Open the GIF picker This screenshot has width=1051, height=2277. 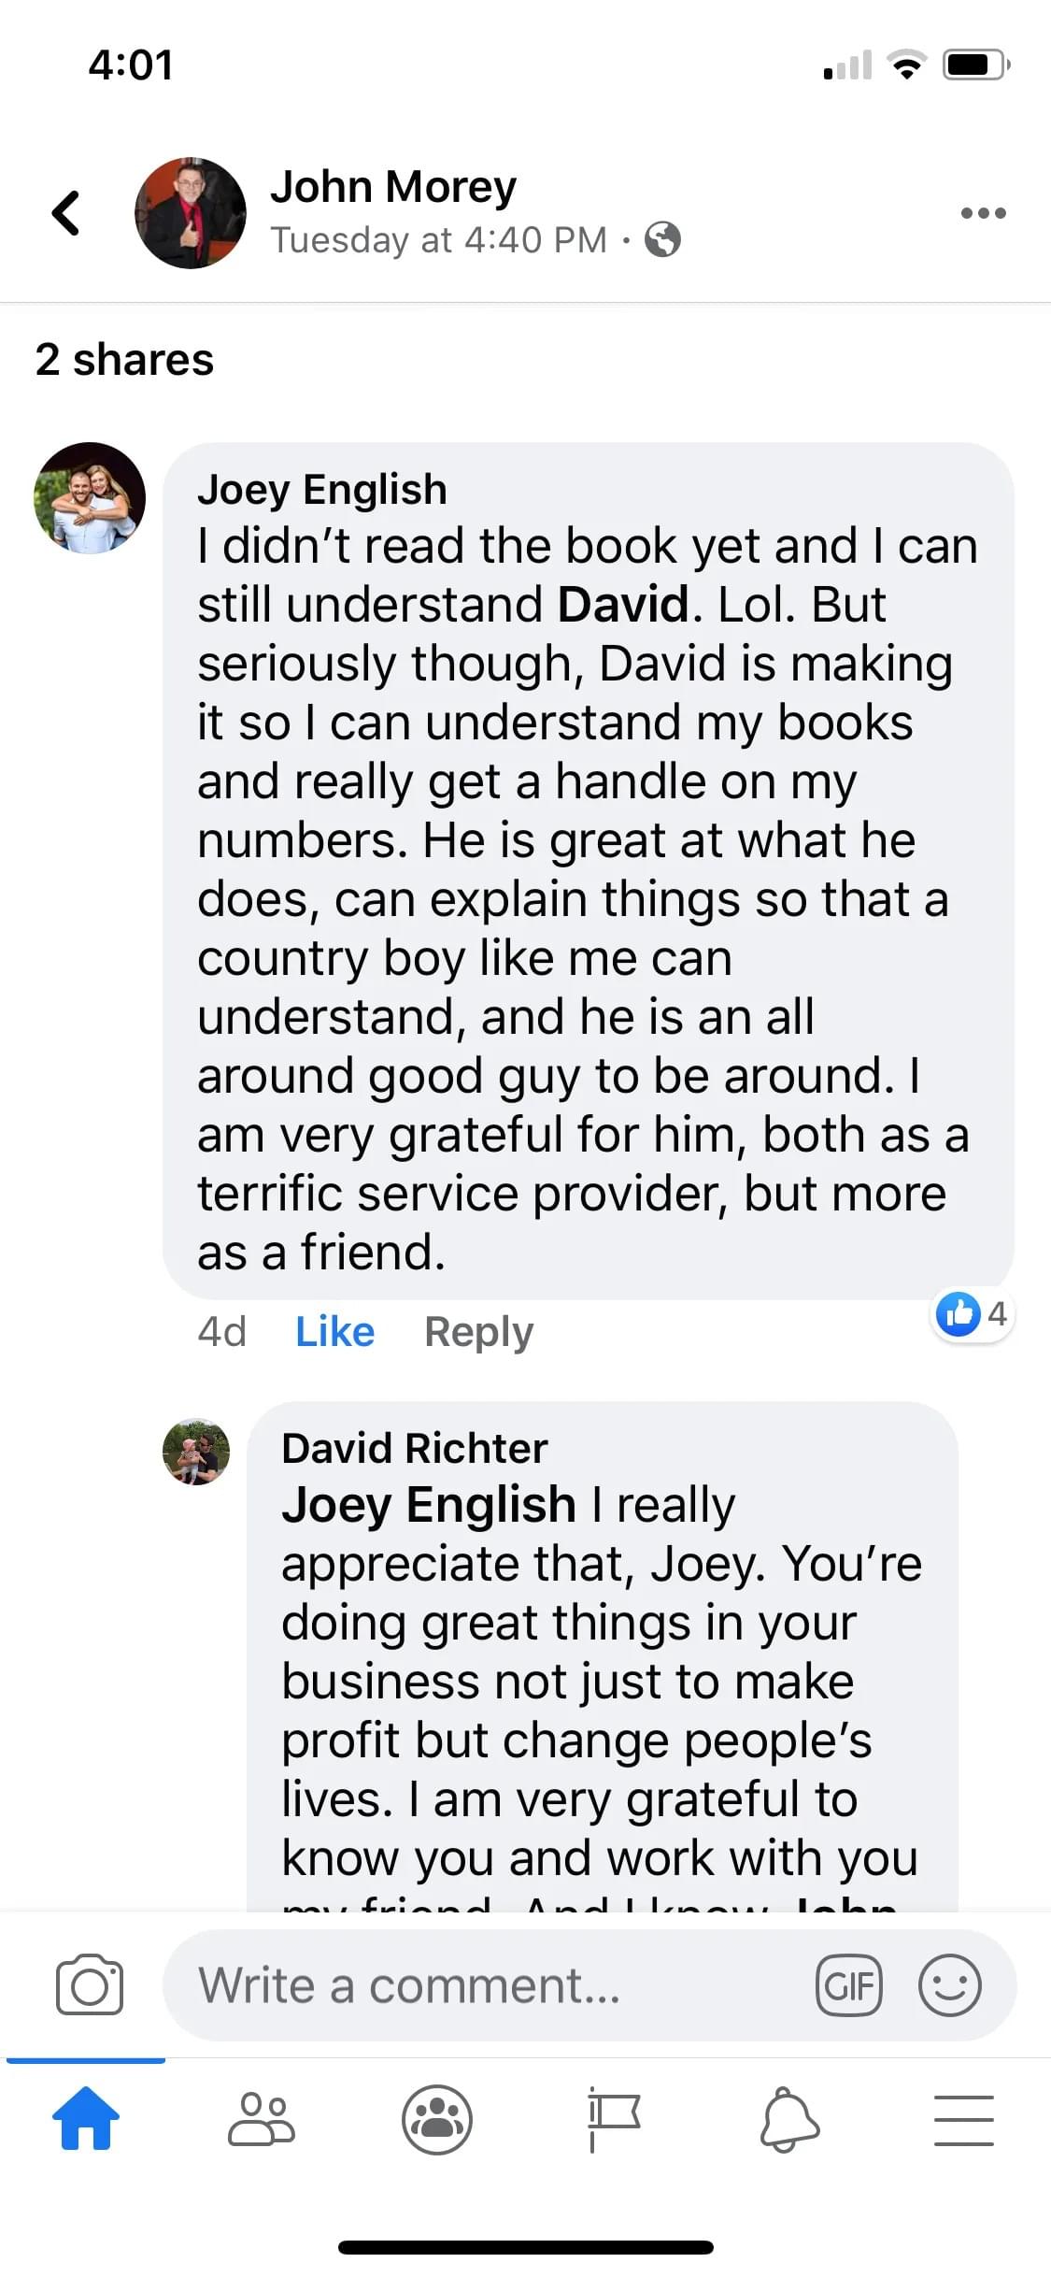848,1984
